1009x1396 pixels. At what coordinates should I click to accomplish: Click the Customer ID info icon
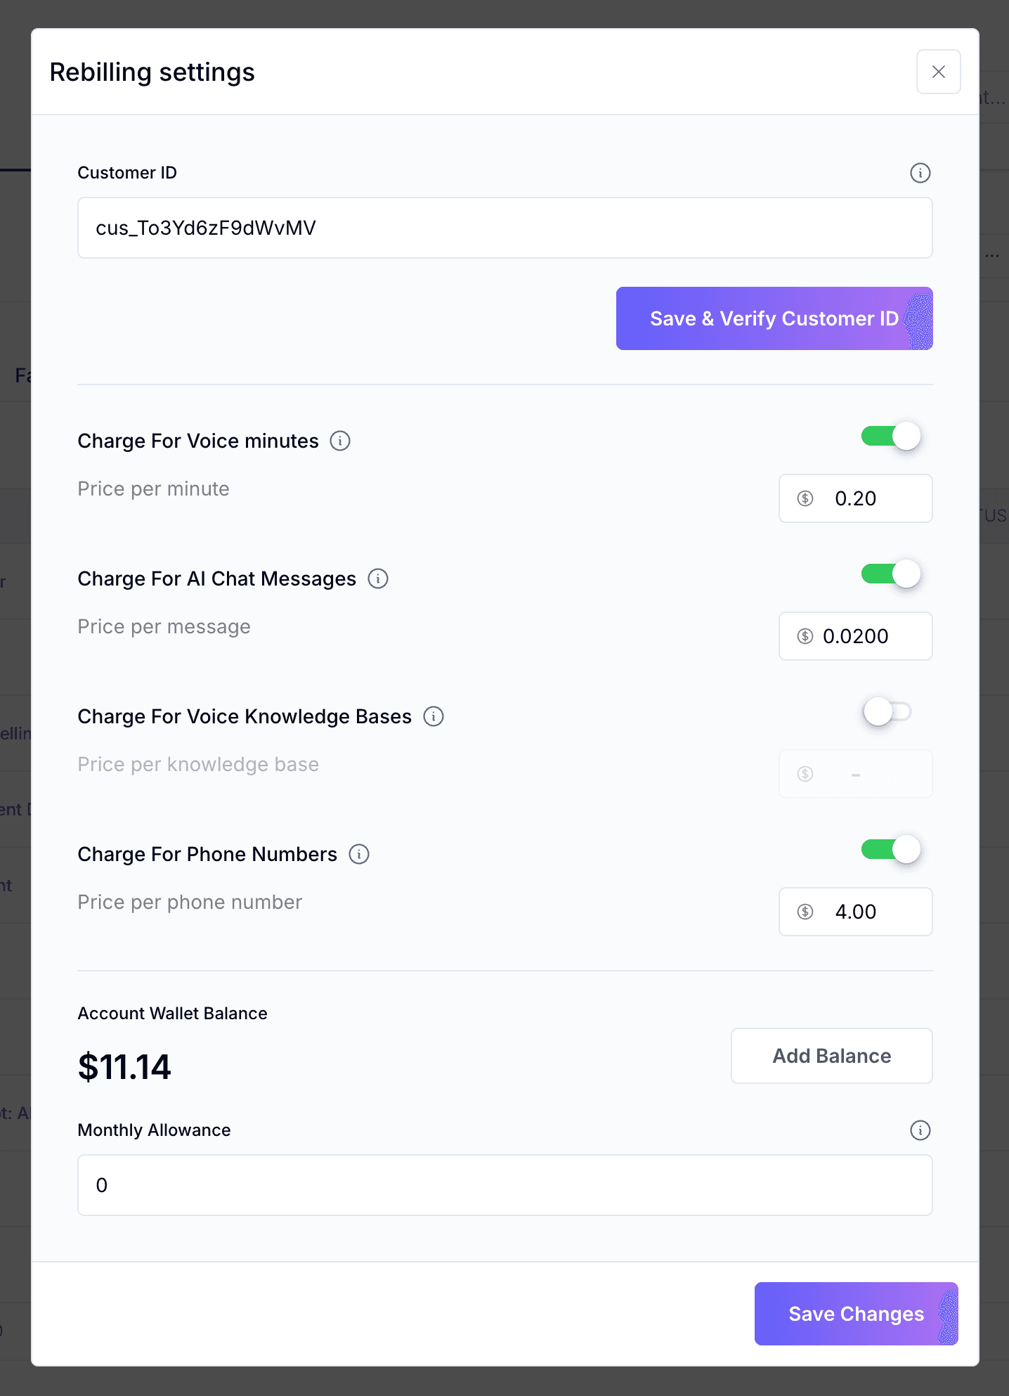click(920, 173)
